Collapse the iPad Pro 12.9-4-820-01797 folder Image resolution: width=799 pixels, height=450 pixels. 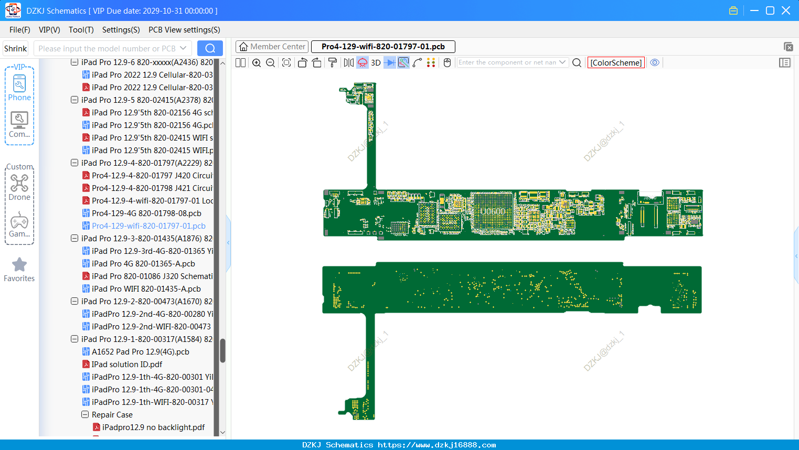74,163
